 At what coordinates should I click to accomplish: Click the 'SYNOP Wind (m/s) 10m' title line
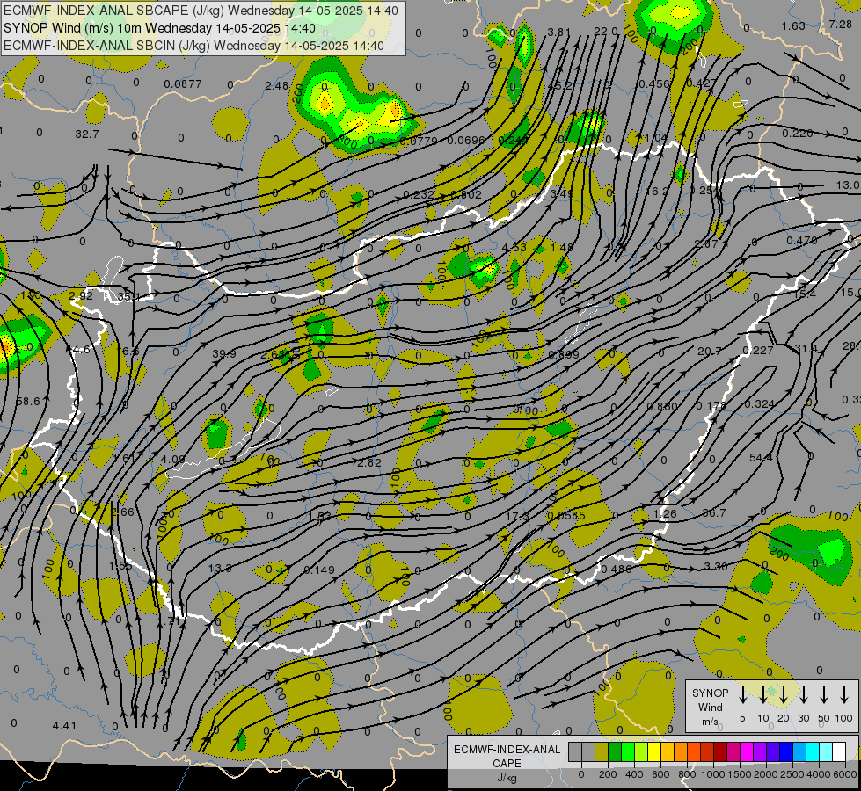click(159, 28)
